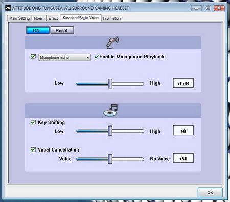230x202 pixels.
Task: Disable the Vocal Cancellation checkbox
Action: tap(33, 149)
